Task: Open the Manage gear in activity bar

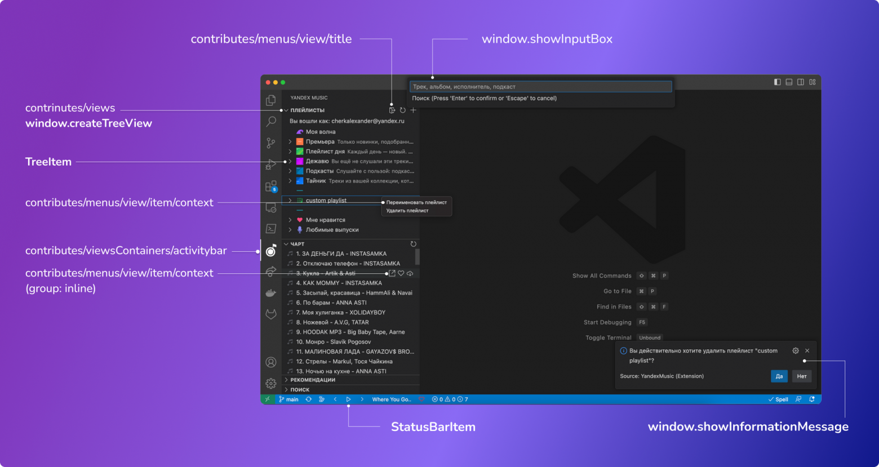Action: [271, 384]
